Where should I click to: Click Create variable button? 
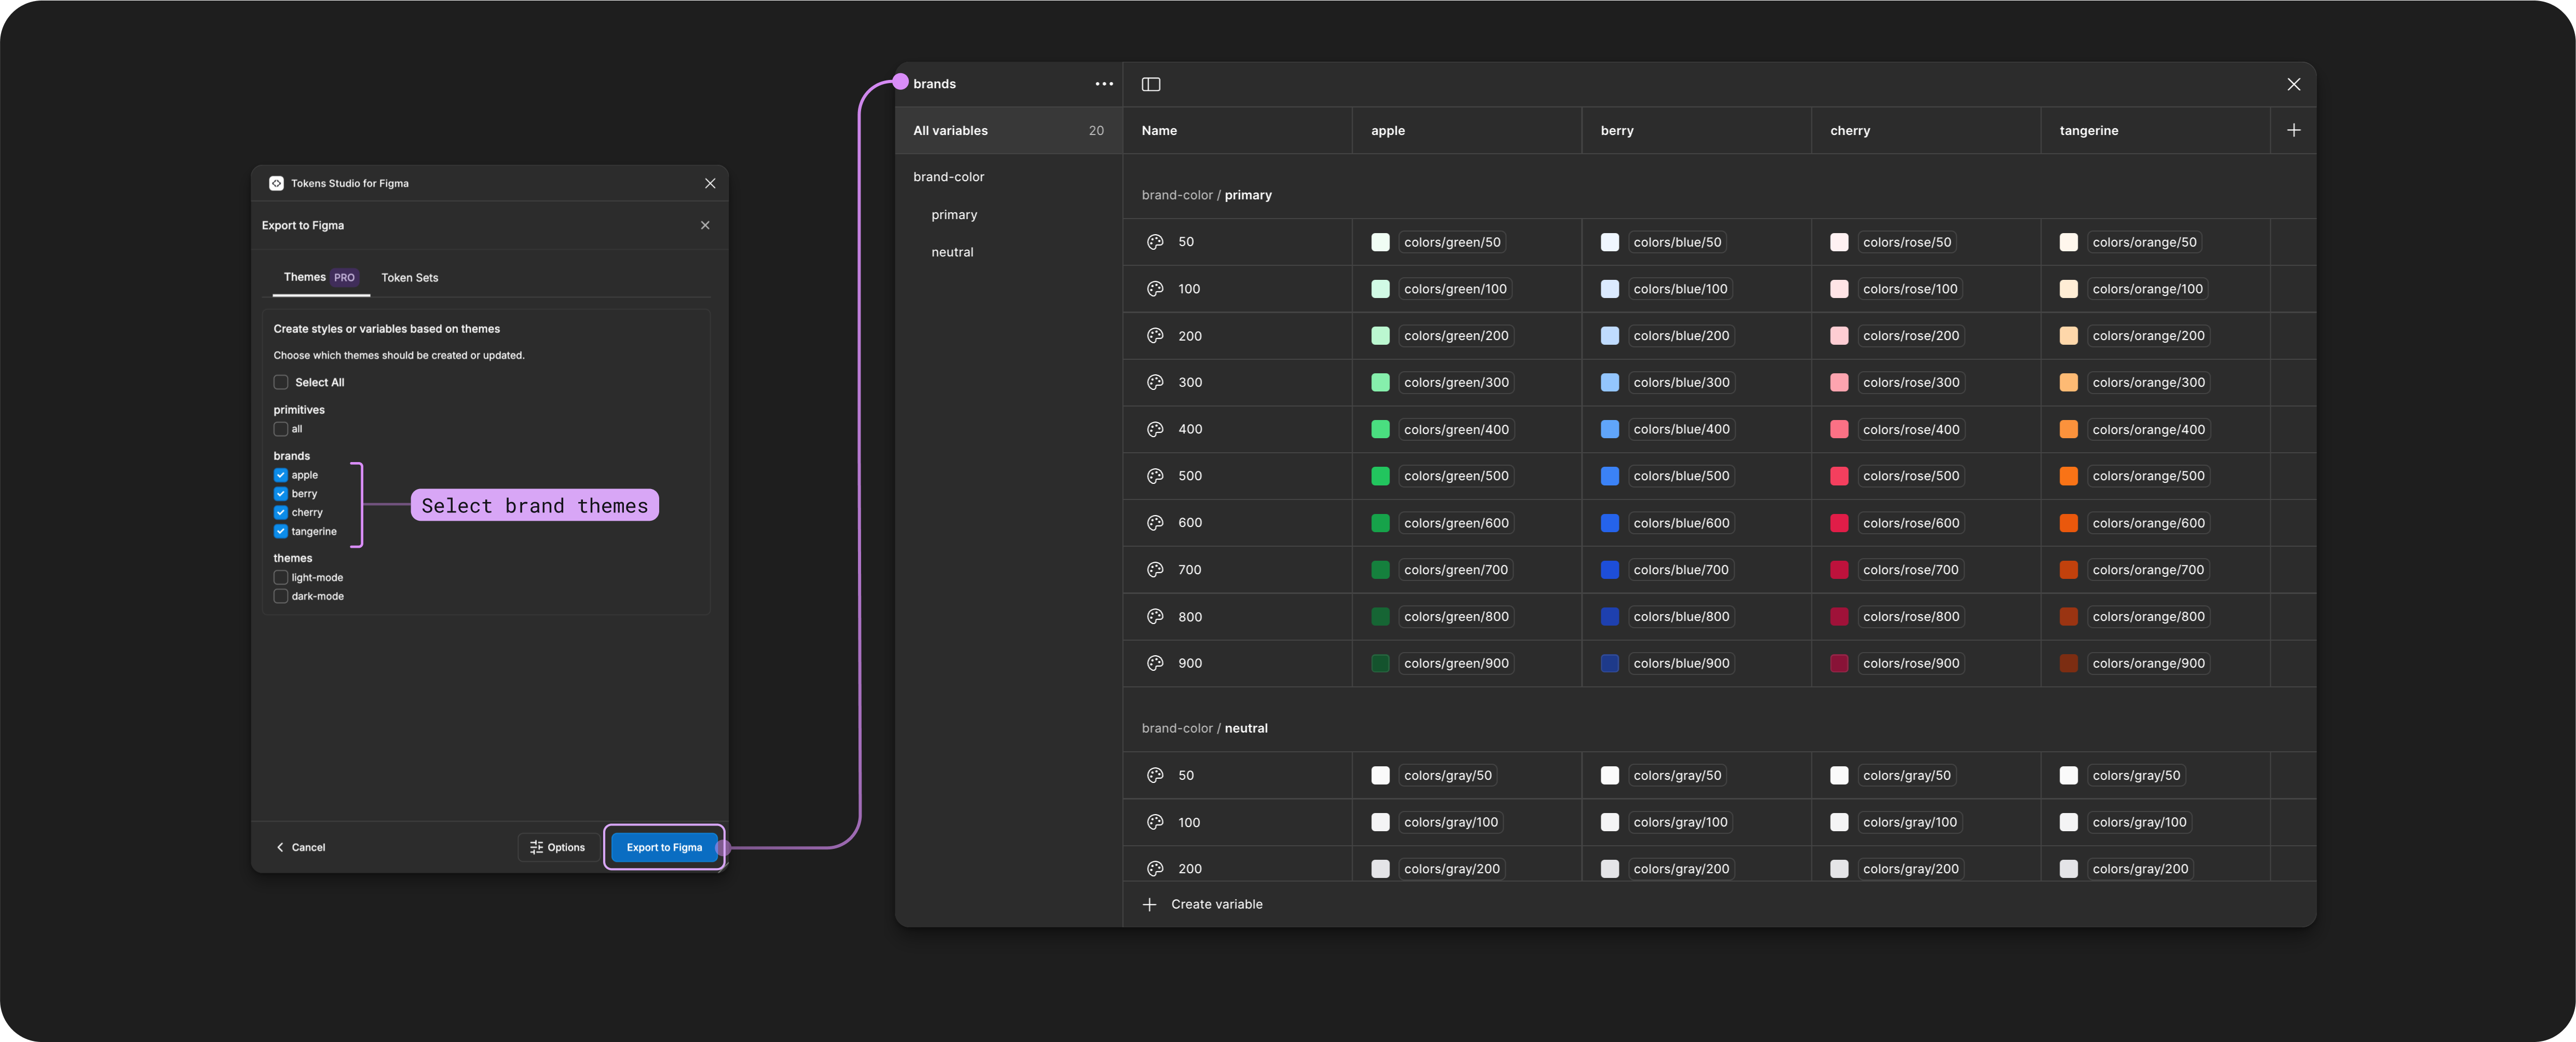pos(1203,904)
